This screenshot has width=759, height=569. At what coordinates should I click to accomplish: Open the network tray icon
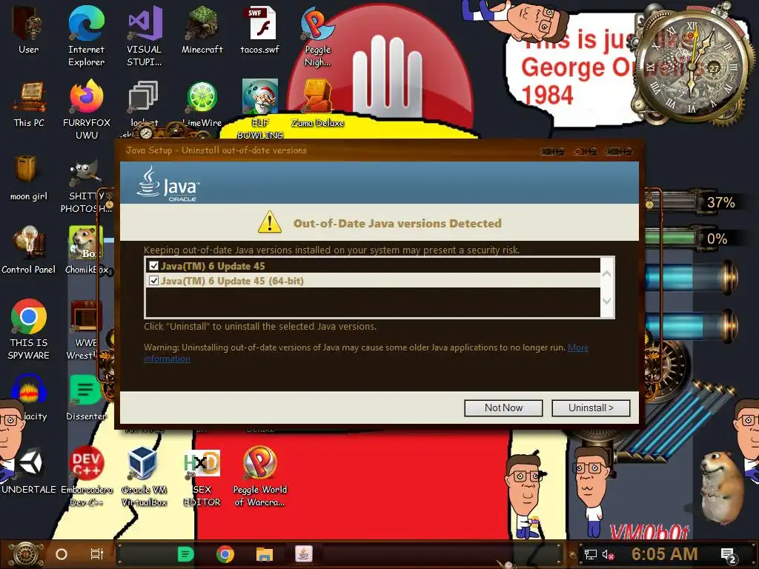pyautogui.click(x=590, y=554)
